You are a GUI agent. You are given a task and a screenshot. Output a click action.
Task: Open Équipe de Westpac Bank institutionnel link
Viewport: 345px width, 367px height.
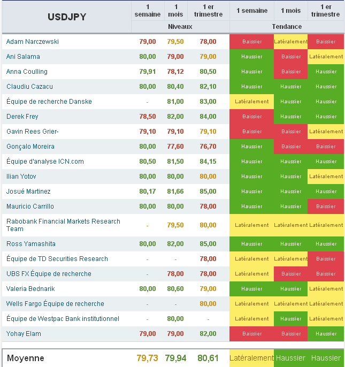(63, 318)
